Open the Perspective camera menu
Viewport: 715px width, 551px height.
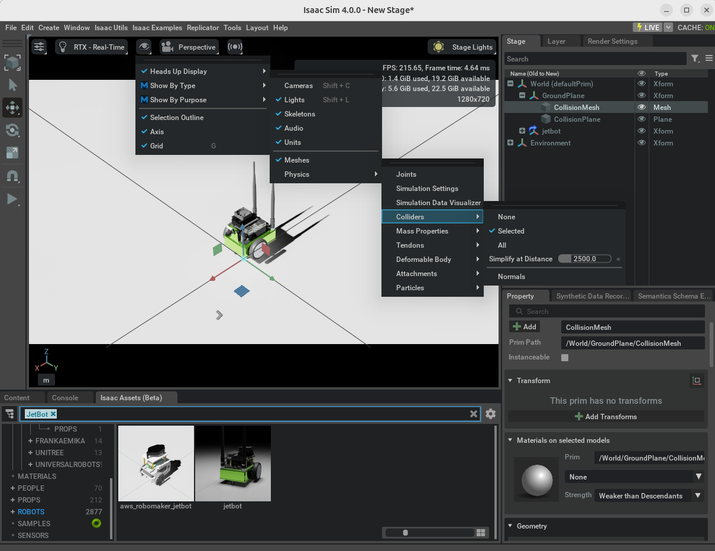189,47
